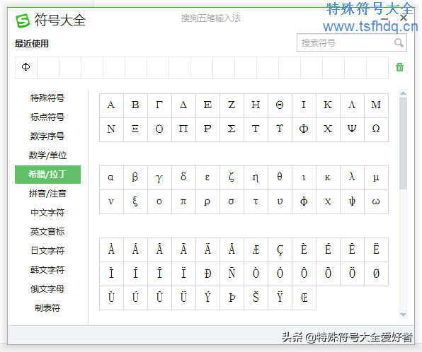
Task: Open the 特殊符号 category
Action: pyautogui.click(x=47, y=98)
